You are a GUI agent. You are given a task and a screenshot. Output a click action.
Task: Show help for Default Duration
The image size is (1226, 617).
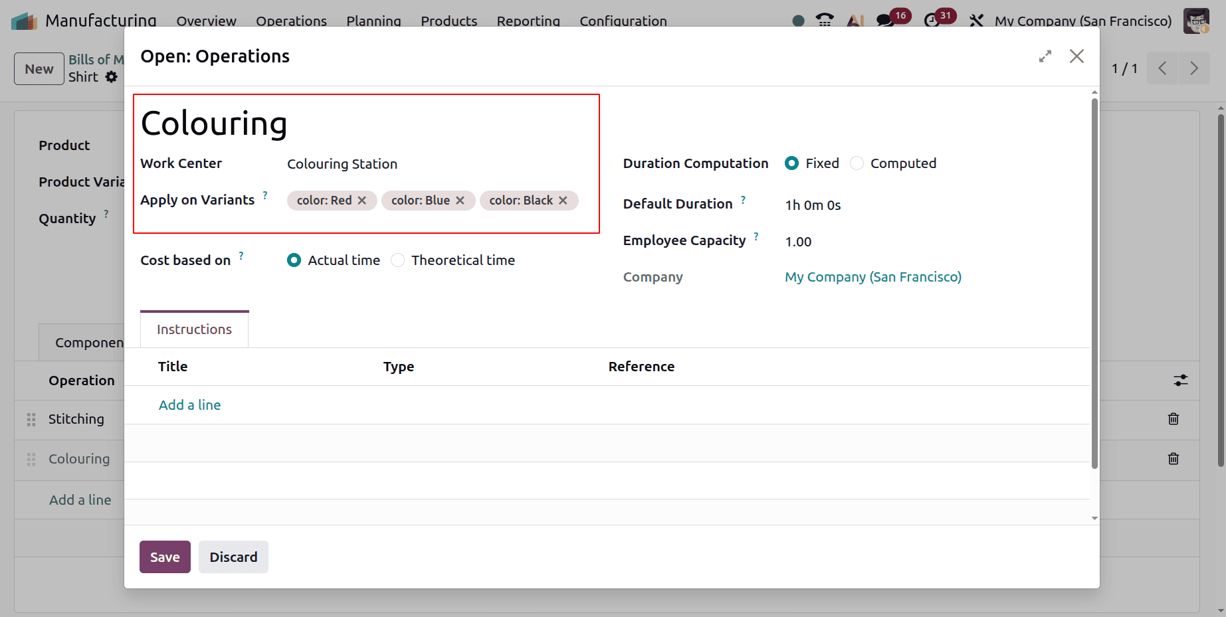(743, 199)
